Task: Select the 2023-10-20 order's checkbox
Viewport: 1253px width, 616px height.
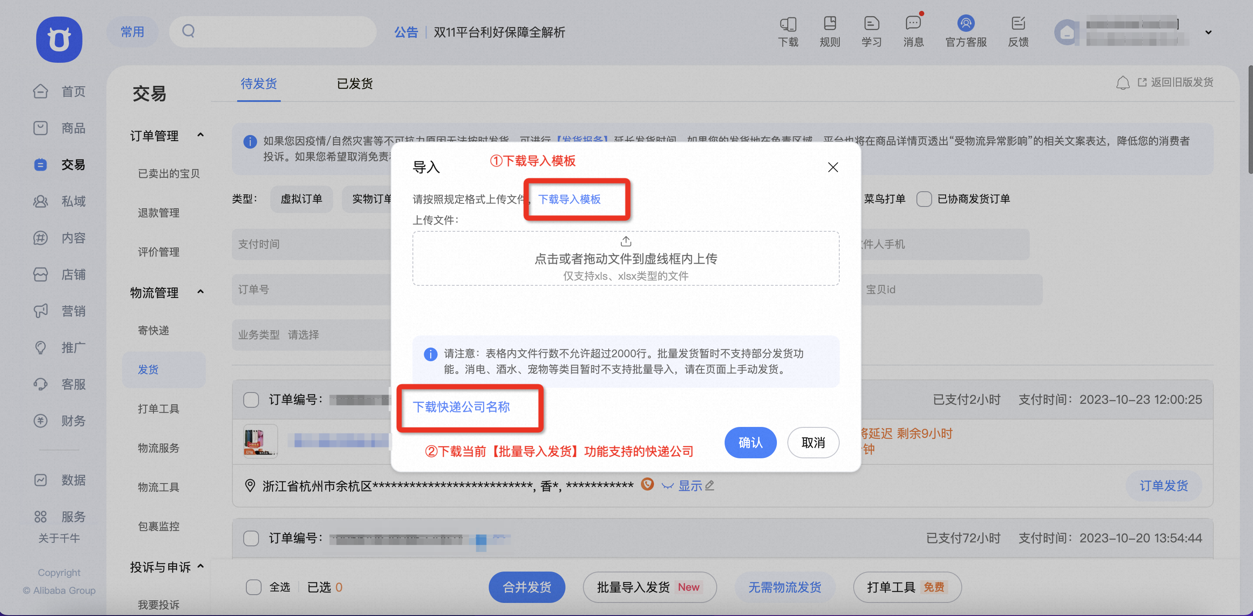Action: [251, 538]
